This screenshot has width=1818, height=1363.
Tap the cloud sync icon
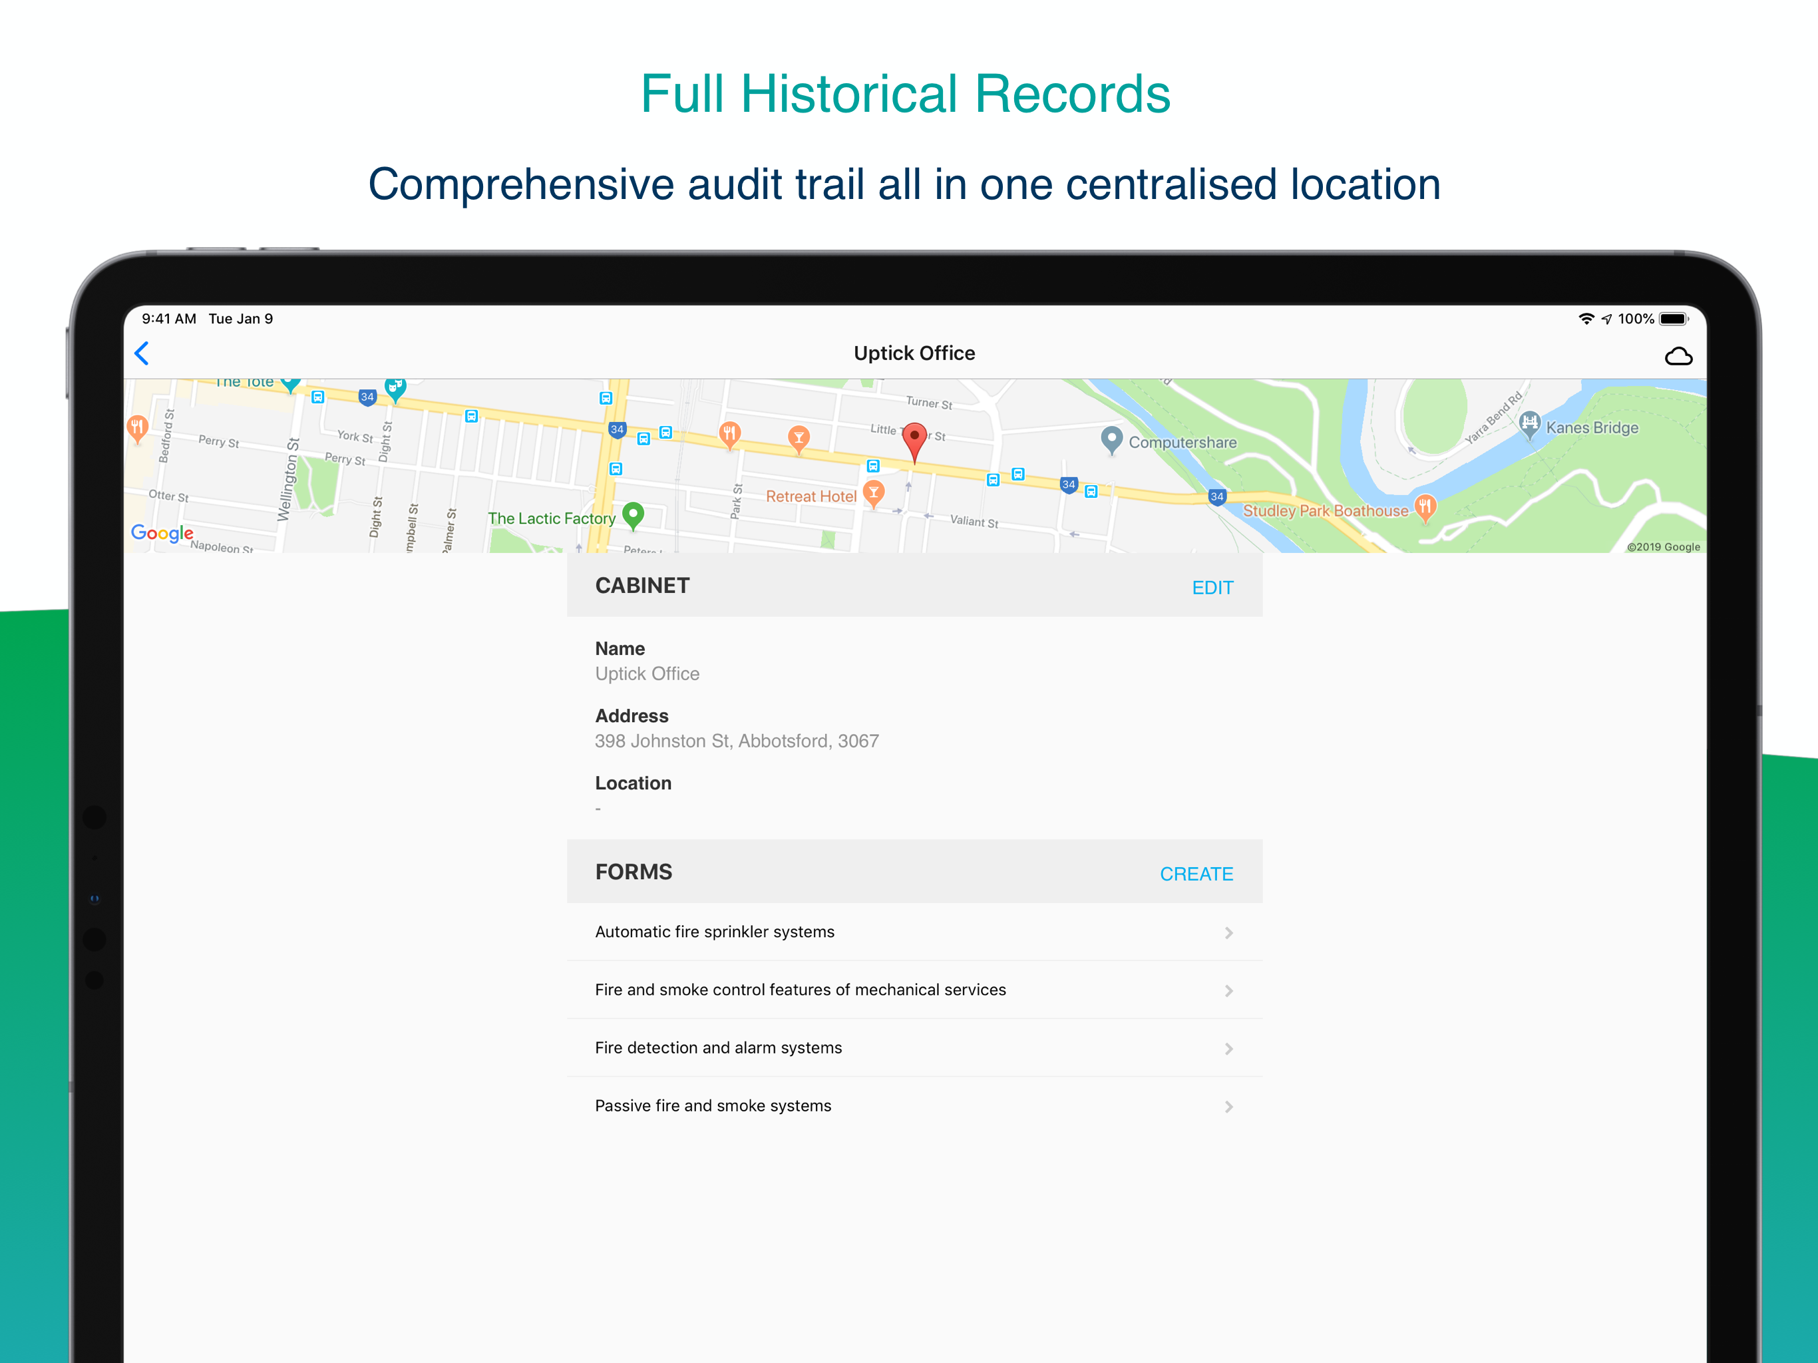pyautogui.click(x=1678, y=356)
